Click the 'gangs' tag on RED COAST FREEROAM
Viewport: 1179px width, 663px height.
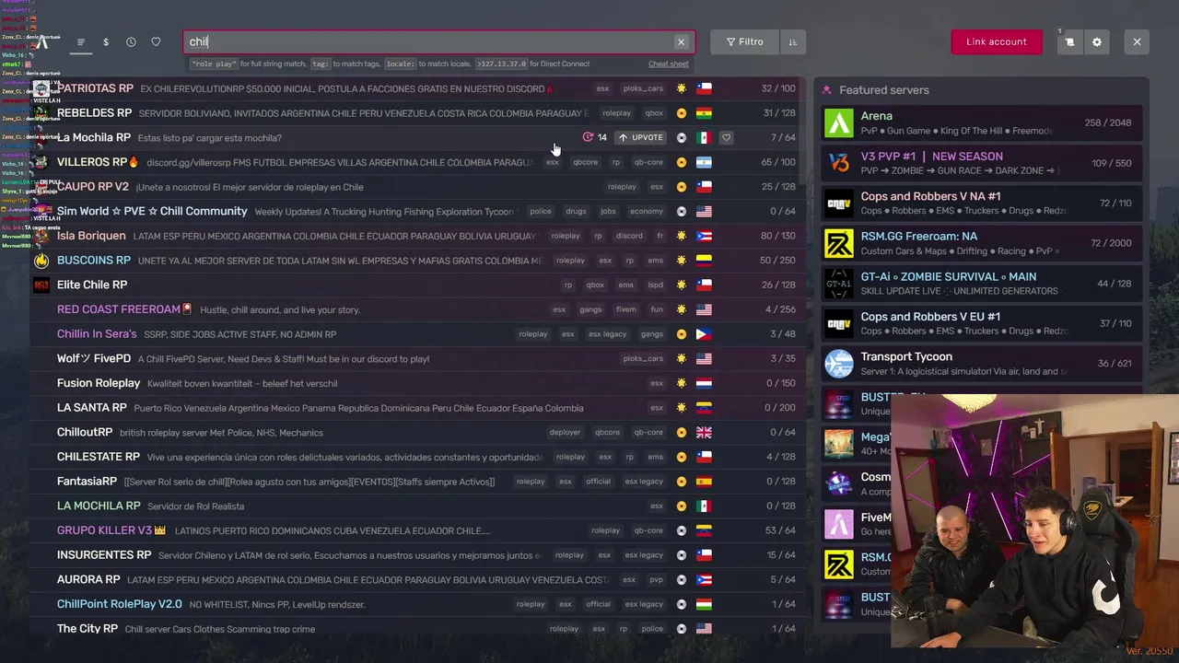point(590,309)
